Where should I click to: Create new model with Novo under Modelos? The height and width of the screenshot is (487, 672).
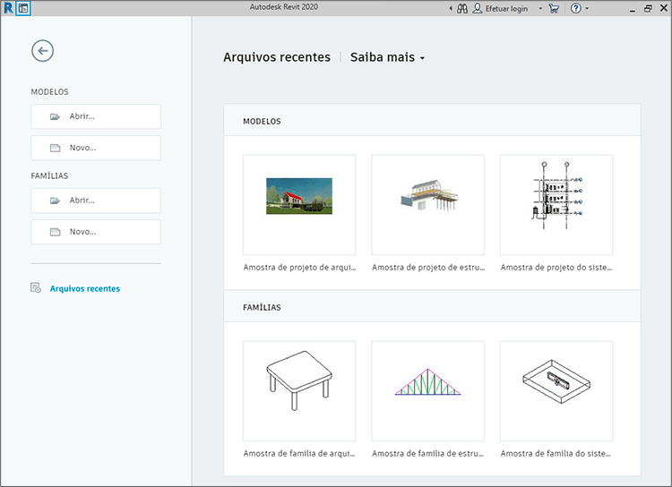tap(96, 148)
